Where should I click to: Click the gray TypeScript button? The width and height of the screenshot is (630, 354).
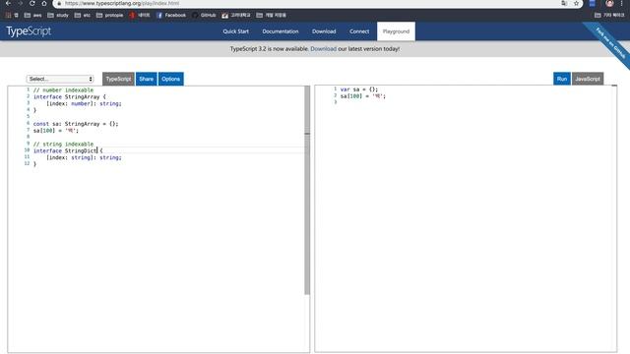118,79
